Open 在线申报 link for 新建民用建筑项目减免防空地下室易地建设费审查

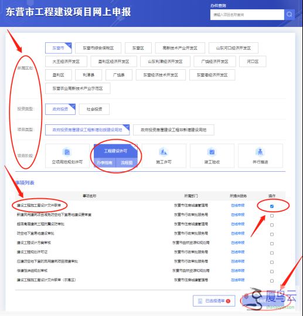[238, 215]
